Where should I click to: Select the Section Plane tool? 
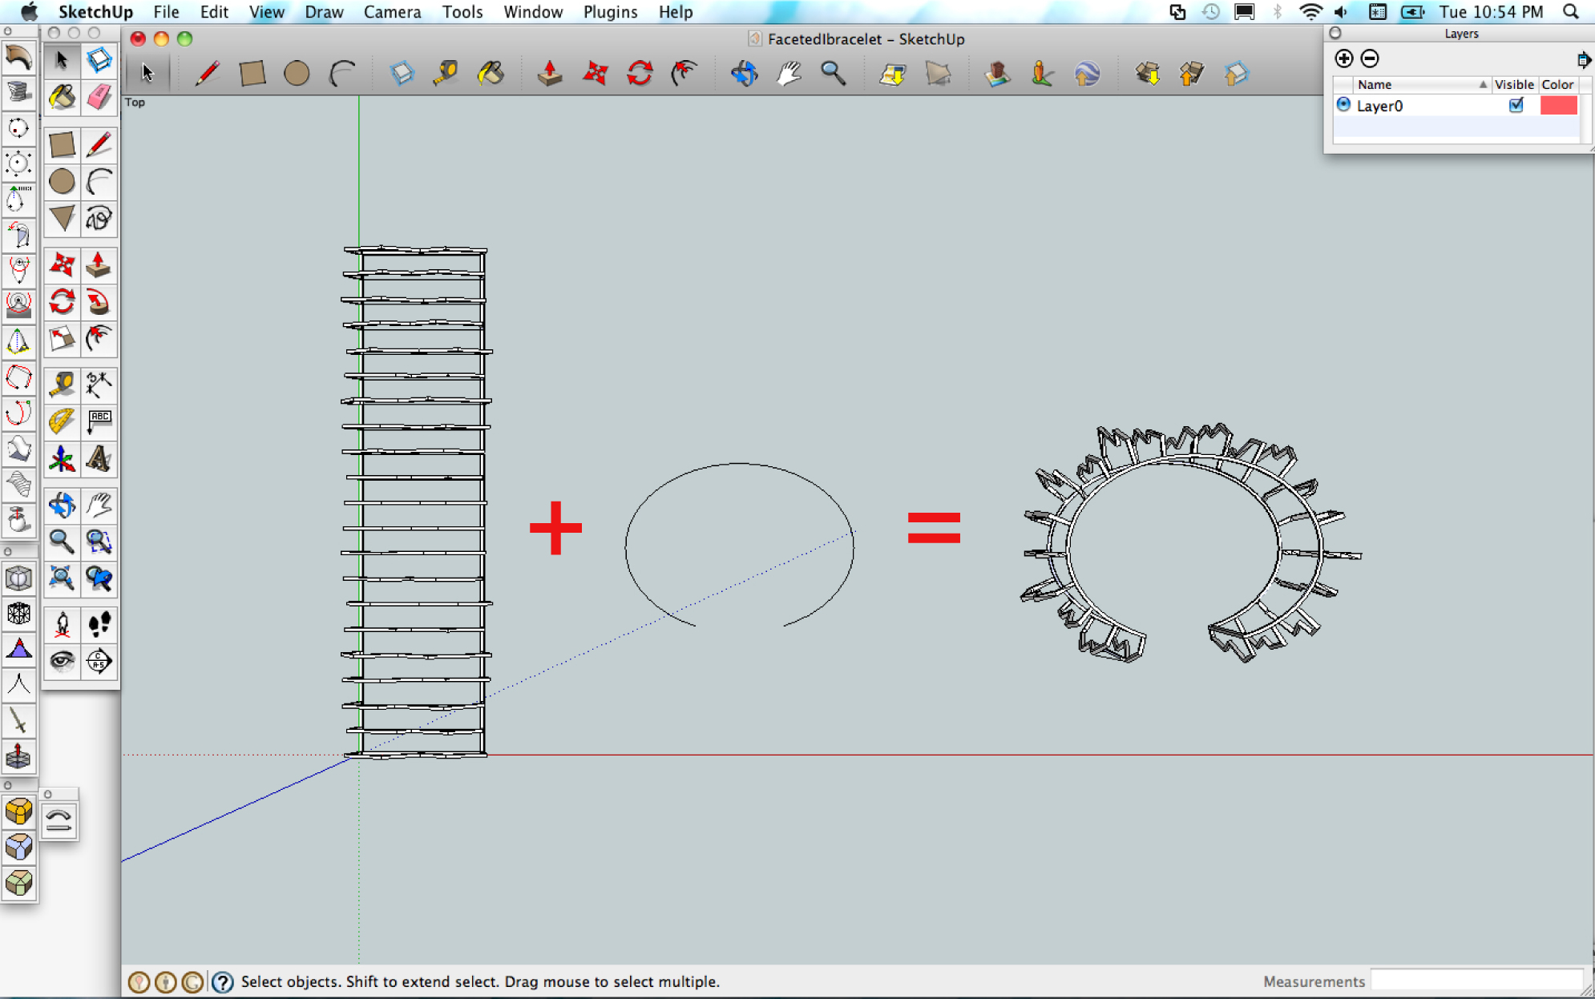tap(99, 660)
